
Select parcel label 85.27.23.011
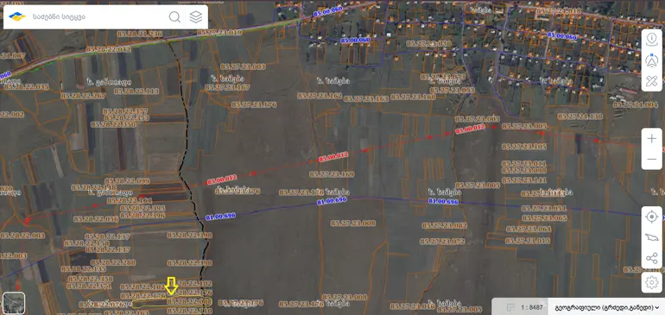click(524, 164)
